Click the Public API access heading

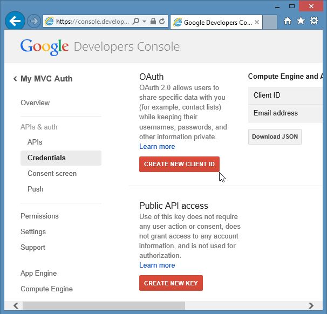[174, 206]
